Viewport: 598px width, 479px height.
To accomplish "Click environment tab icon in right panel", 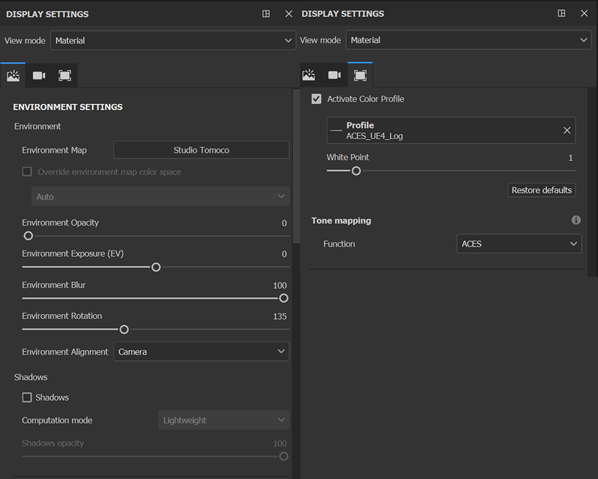I will [309, 75].
